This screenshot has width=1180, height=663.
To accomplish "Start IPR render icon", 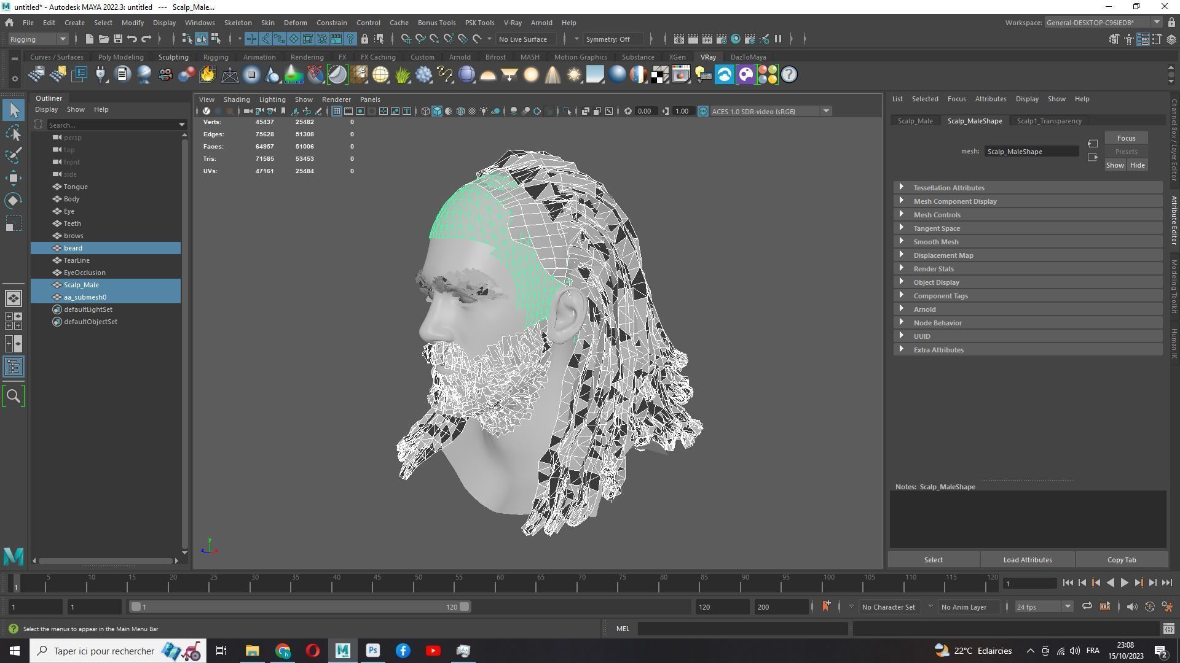I will point(707,39).
